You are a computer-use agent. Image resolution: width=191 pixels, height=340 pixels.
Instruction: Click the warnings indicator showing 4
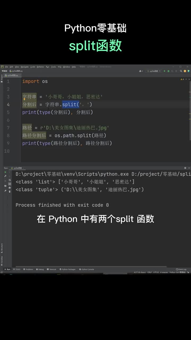[182, 79]
